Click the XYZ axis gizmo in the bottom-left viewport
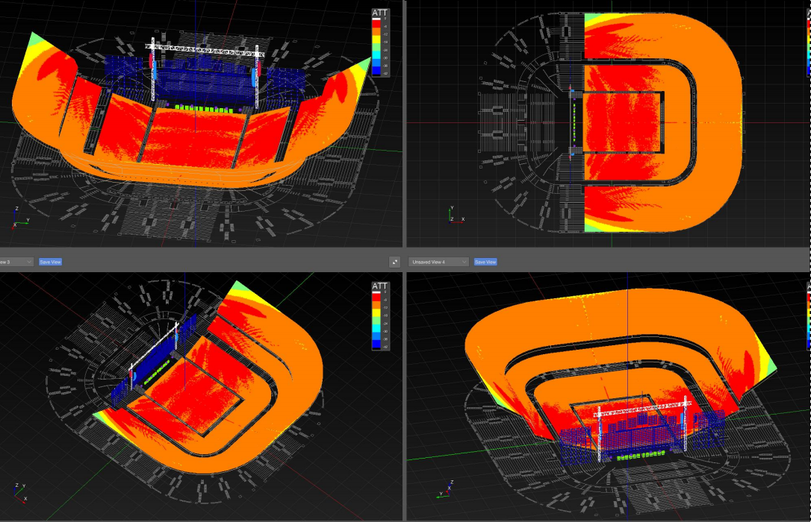This screenshot has height=522, width=811. [19, 493]
